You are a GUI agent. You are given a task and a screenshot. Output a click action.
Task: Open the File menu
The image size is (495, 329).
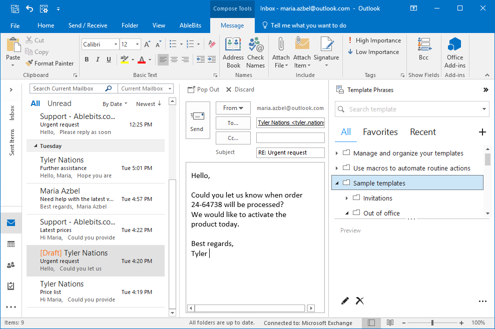pyautogui.click(x=15, y=25)
